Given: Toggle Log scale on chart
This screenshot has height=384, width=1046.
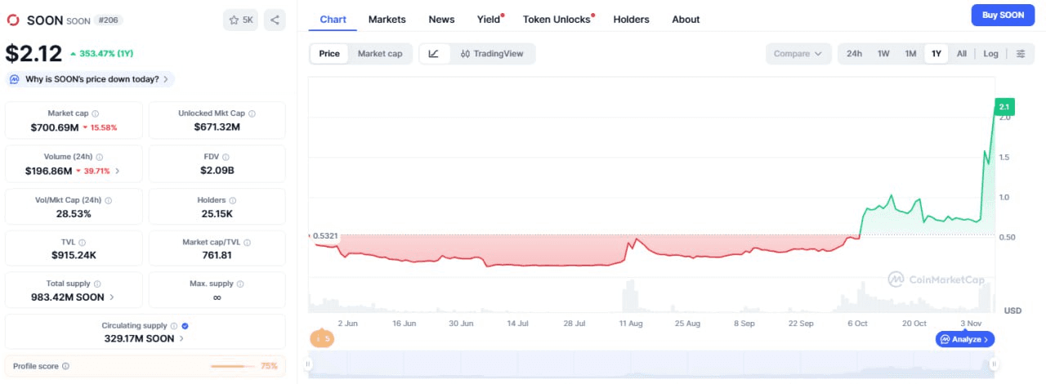Looking at the screenshot, I should [x=990, y=54].
